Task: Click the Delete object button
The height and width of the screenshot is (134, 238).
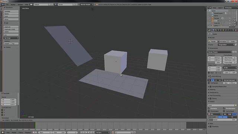Action: click(x=11, y=32)
